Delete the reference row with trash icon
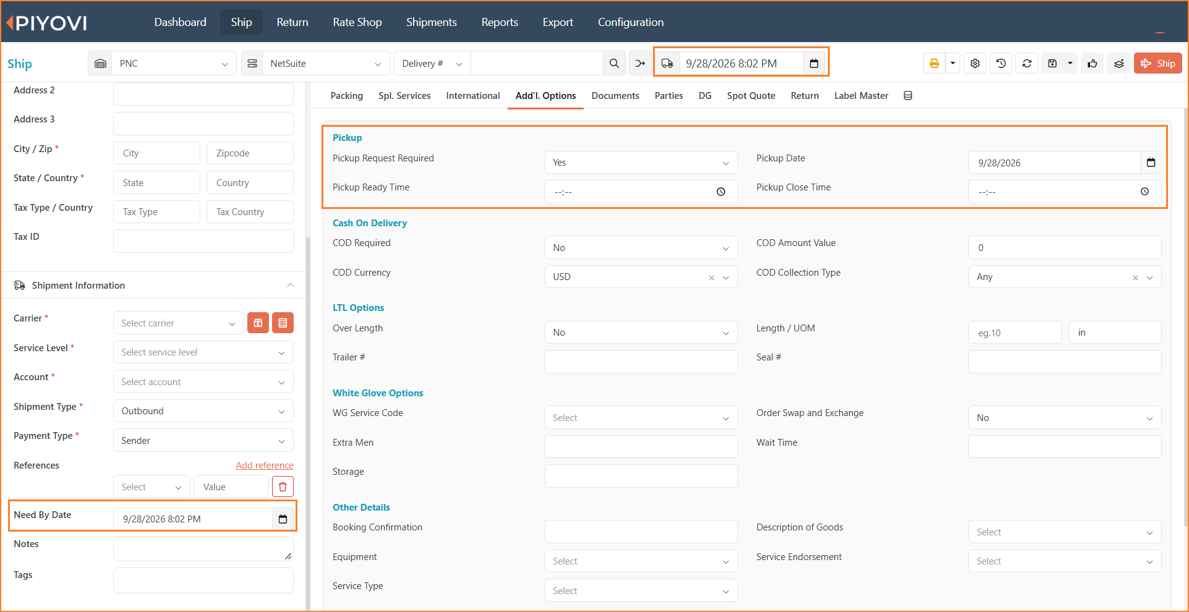The height and width of the screenshot is (612, 1189). point(283,487)
